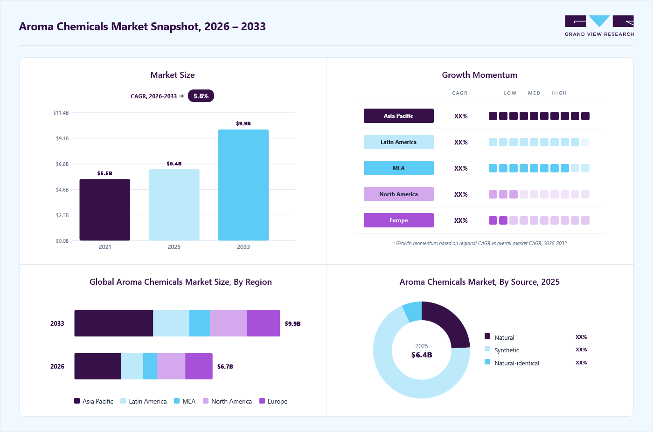Click the Europe 'XX%' CAGR value
Image resolution: width=653 pixels, height=432 pixels.
coord(461,220)
